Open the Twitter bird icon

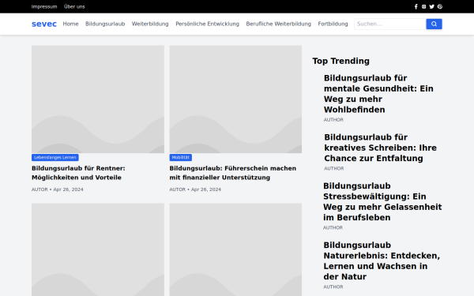[x=431, y=6]
